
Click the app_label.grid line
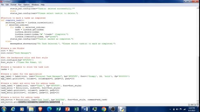tap(37, 79)
